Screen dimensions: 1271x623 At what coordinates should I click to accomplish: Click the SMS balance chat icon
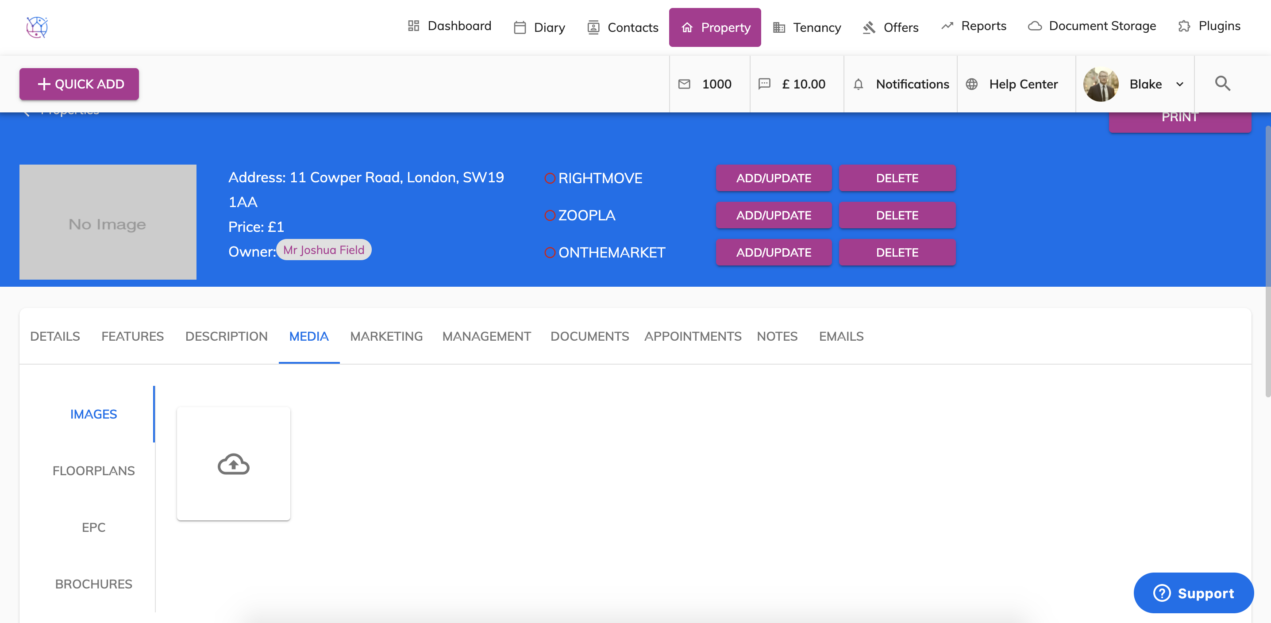(x=764, y=84)
